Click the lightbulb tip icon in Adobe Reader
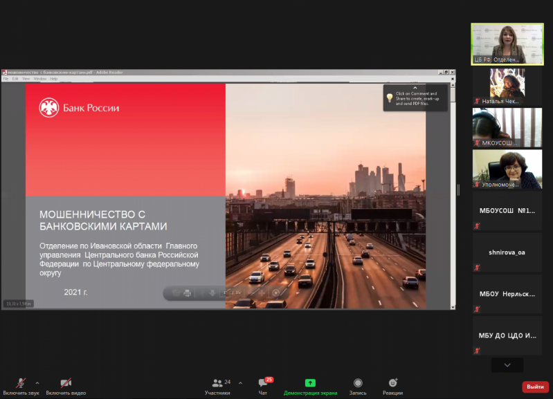This screenshot has width=553, height=399. (x=390, y=98)
